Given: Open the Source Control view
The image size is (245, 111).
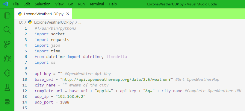Looking at the screenshot, I should (x=7, y=44).
